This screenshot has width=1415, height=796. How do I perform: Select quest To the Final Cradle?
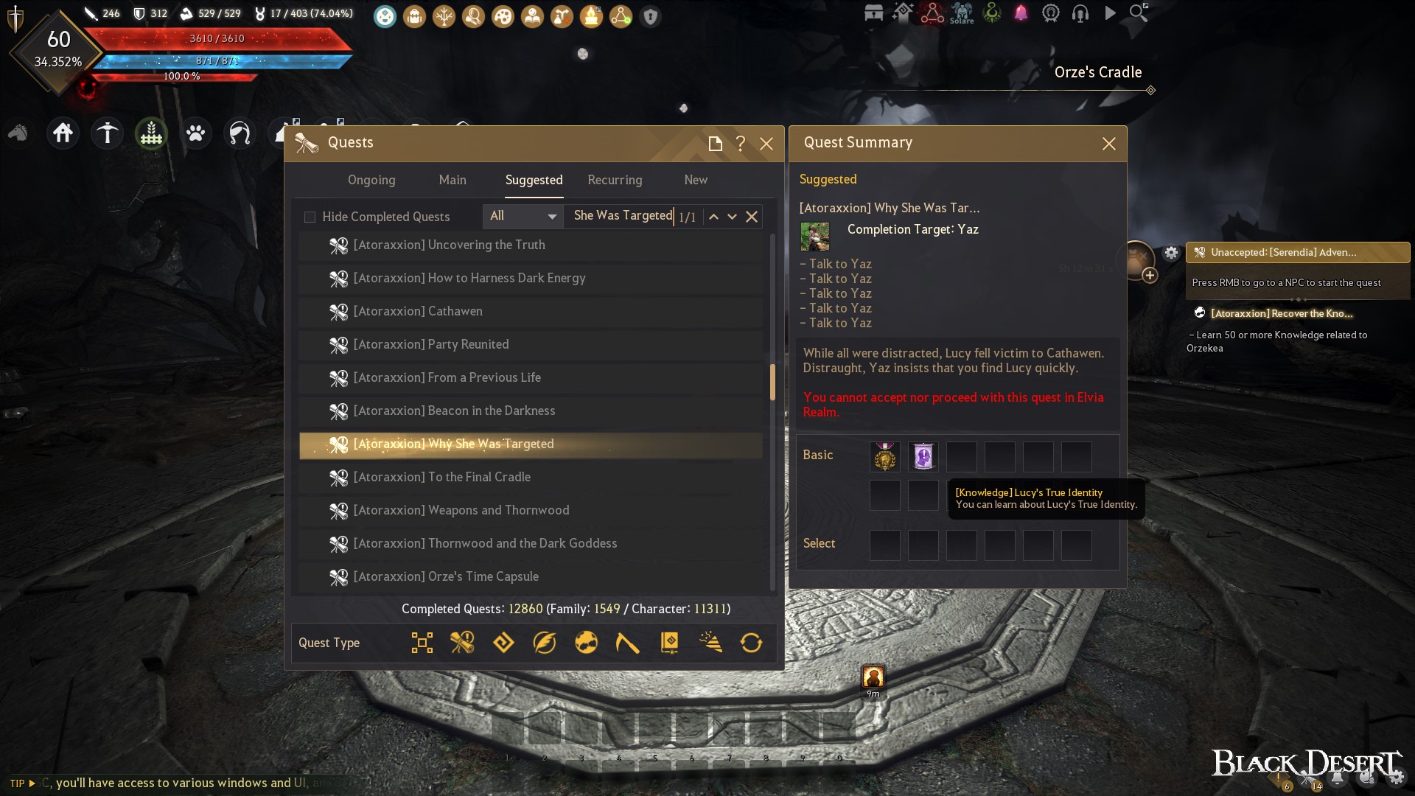click(x=531, y=477)
